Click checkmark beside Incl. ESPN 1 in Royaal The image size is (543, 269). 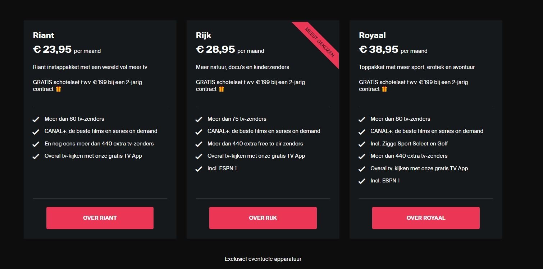(362, 181)
